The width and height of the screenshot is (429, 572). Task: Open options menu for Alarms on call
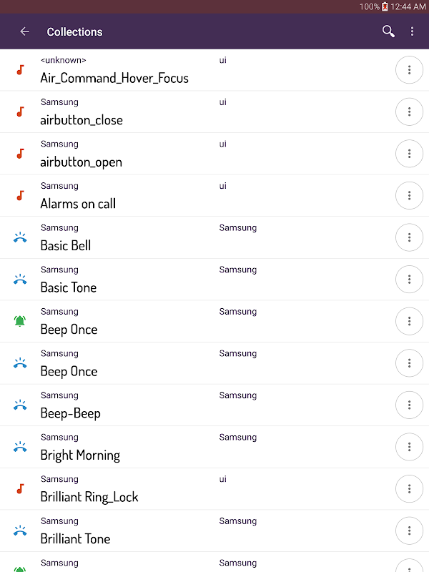click(x=409, y=195)
